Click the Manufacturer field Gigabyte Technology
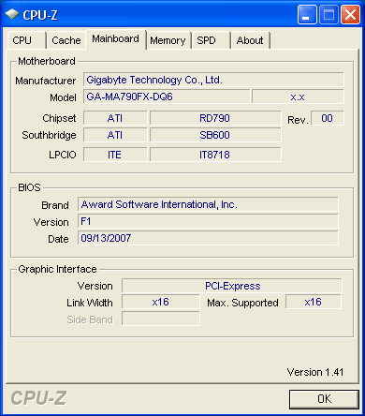 point(213,80)
